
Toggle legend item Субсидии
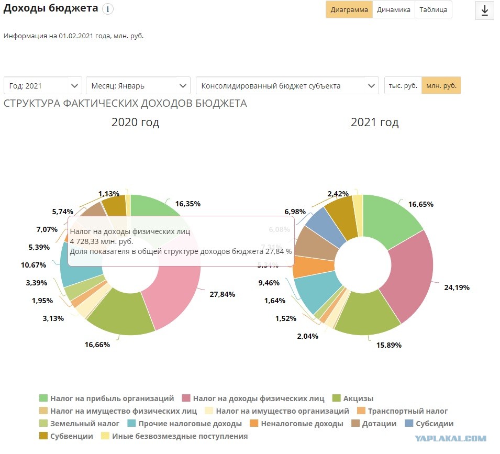coord(429,424)
